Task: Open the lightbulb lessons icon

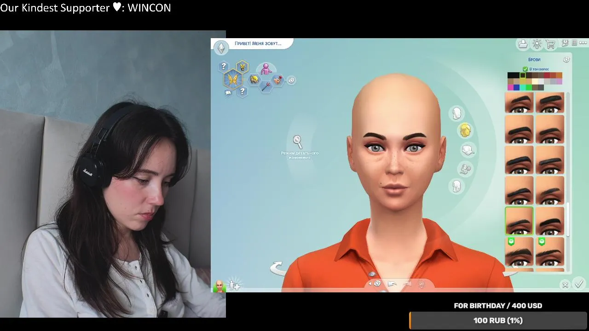Action: pyautogui.click(x=537, y=44)
